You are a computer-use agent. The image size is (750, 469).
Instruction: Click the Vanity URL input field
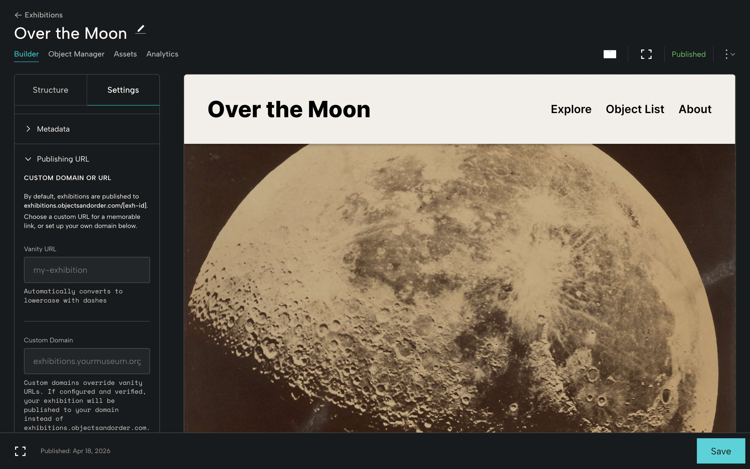(87, 270)
